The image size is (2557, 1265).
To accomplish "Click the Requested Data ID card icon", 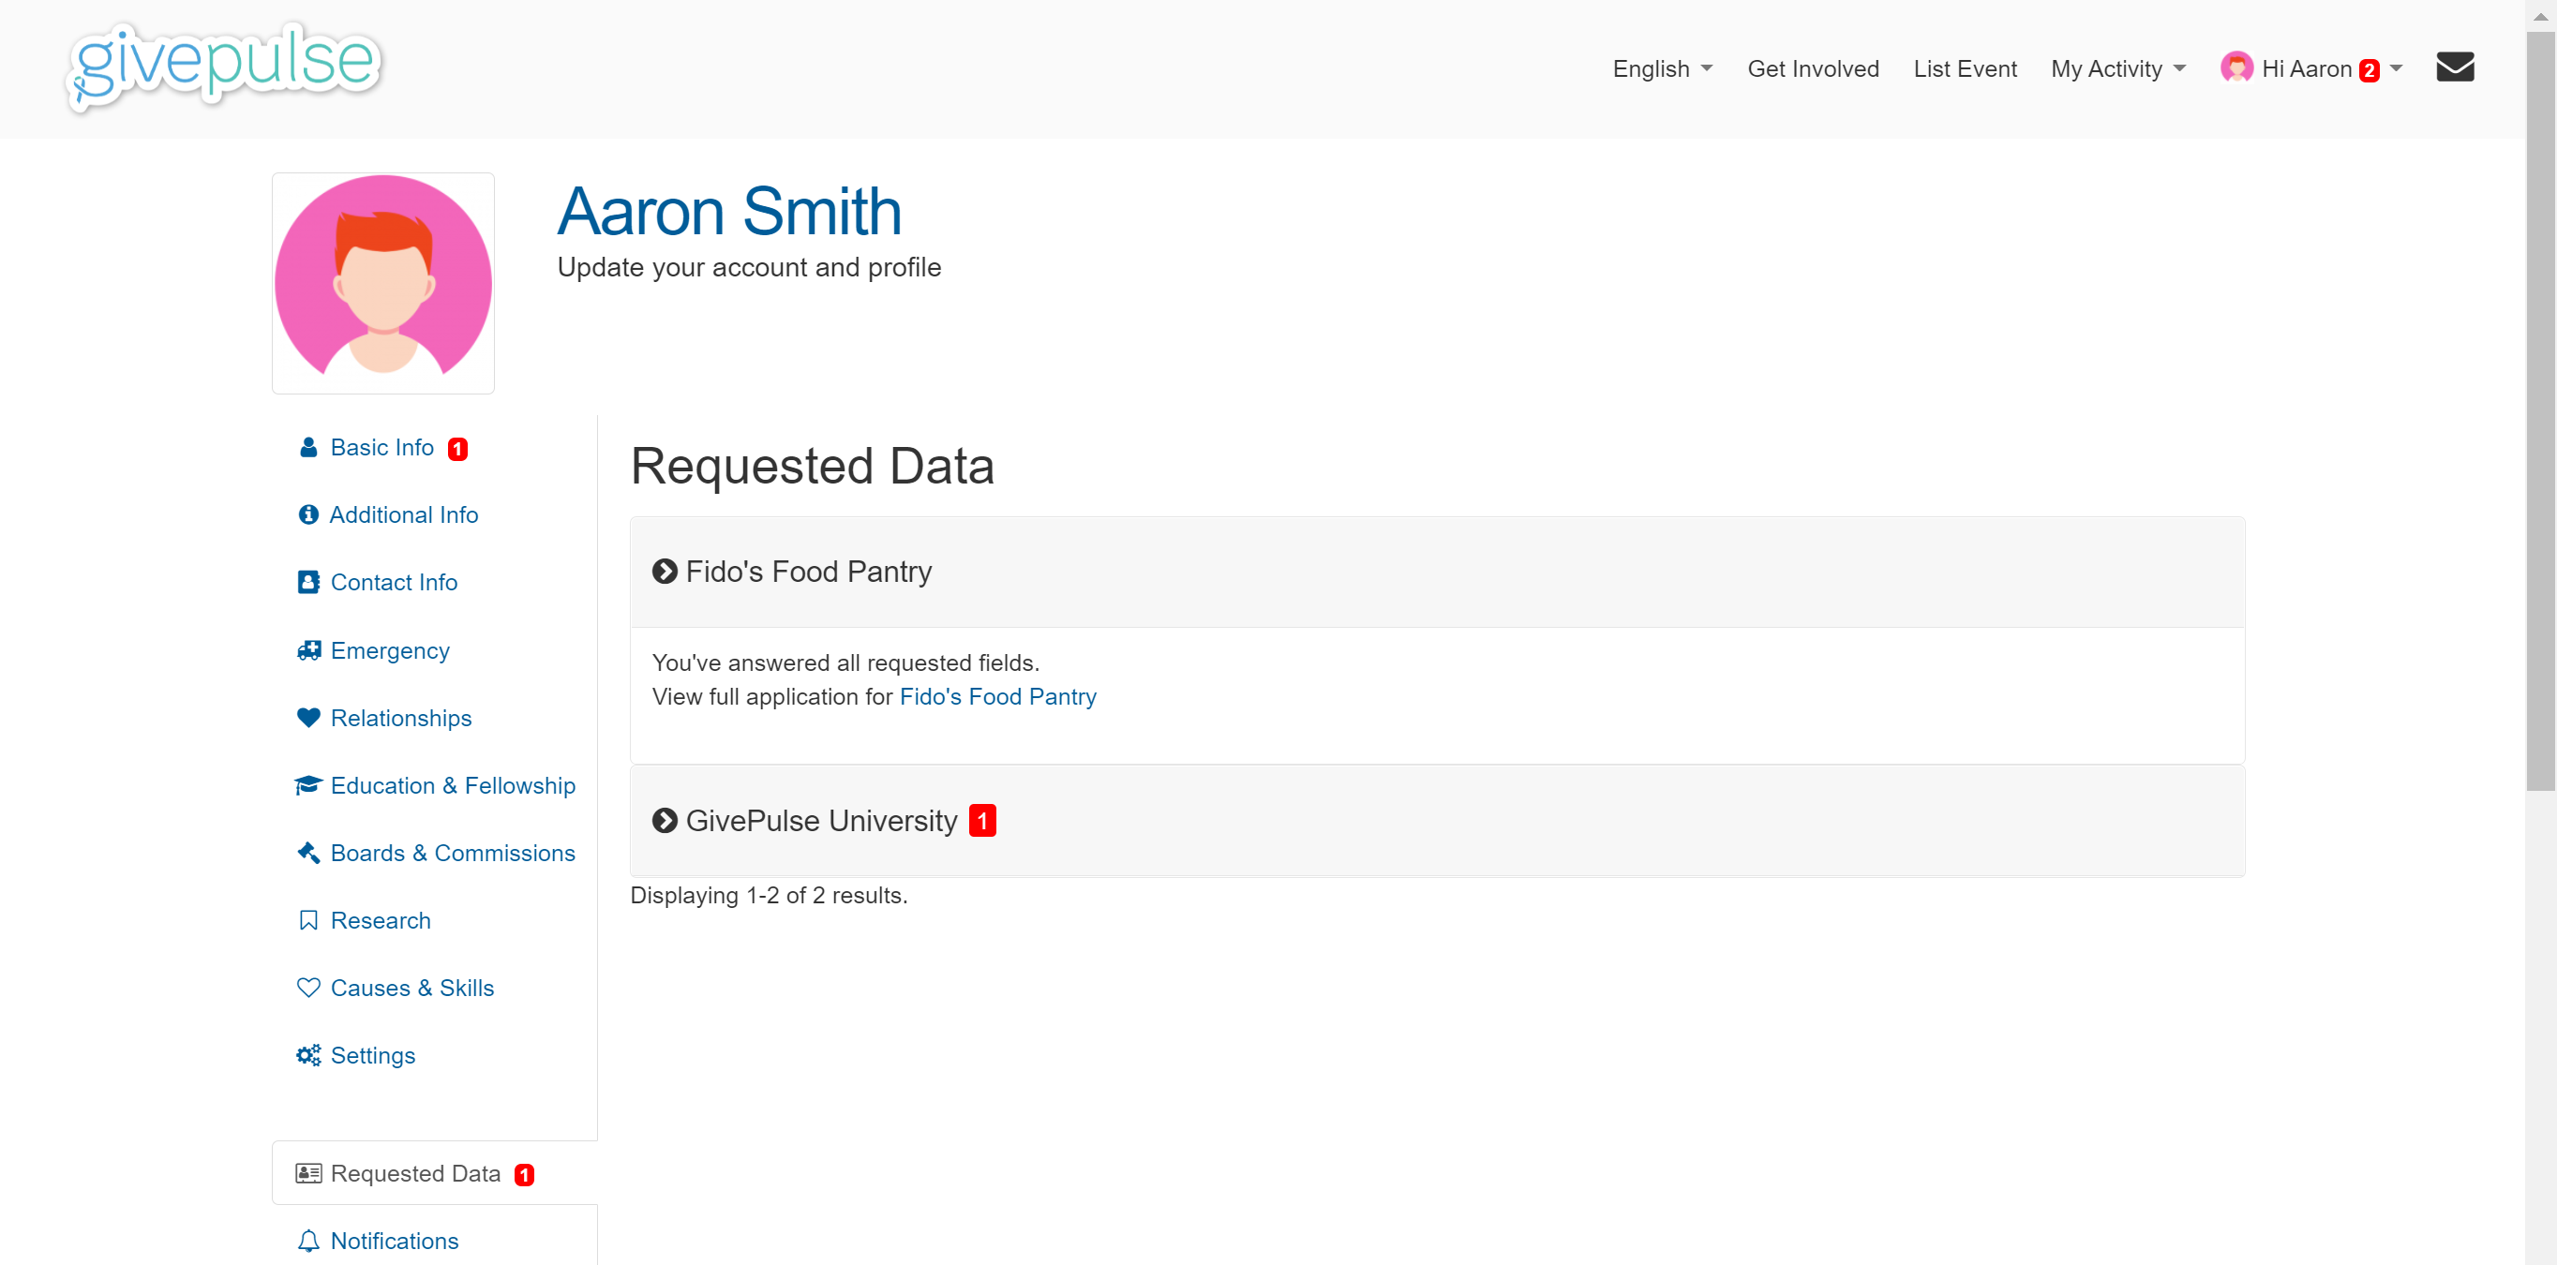I will tap(308, 1174).
